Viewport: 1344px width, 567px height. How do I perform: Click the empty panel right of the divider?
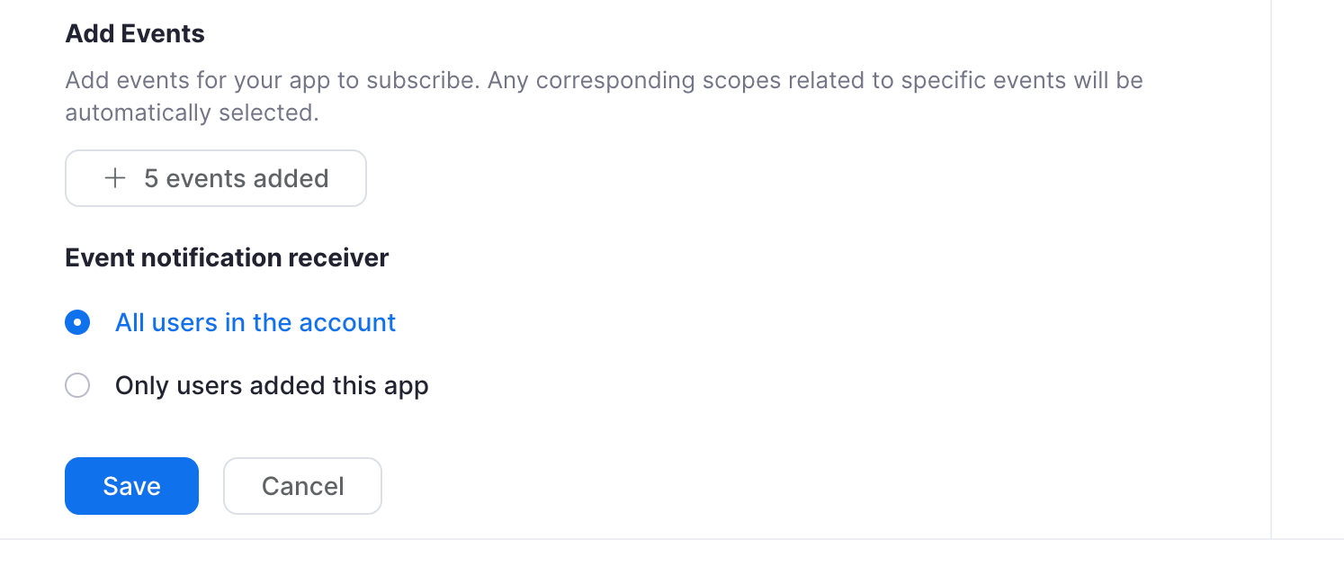[1308, 270]
